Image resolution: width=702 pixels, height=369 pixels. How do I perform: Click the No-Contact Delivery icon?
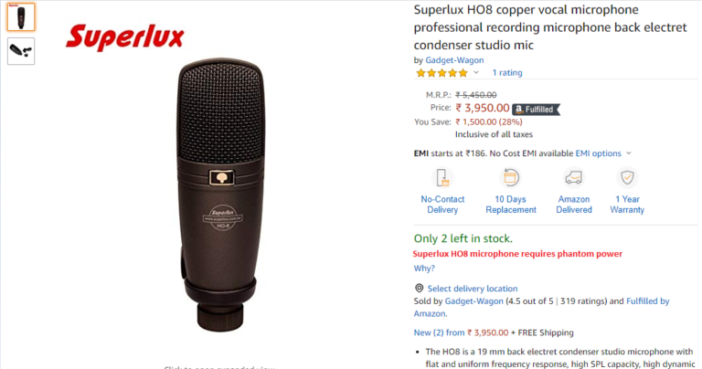(442, 177)
